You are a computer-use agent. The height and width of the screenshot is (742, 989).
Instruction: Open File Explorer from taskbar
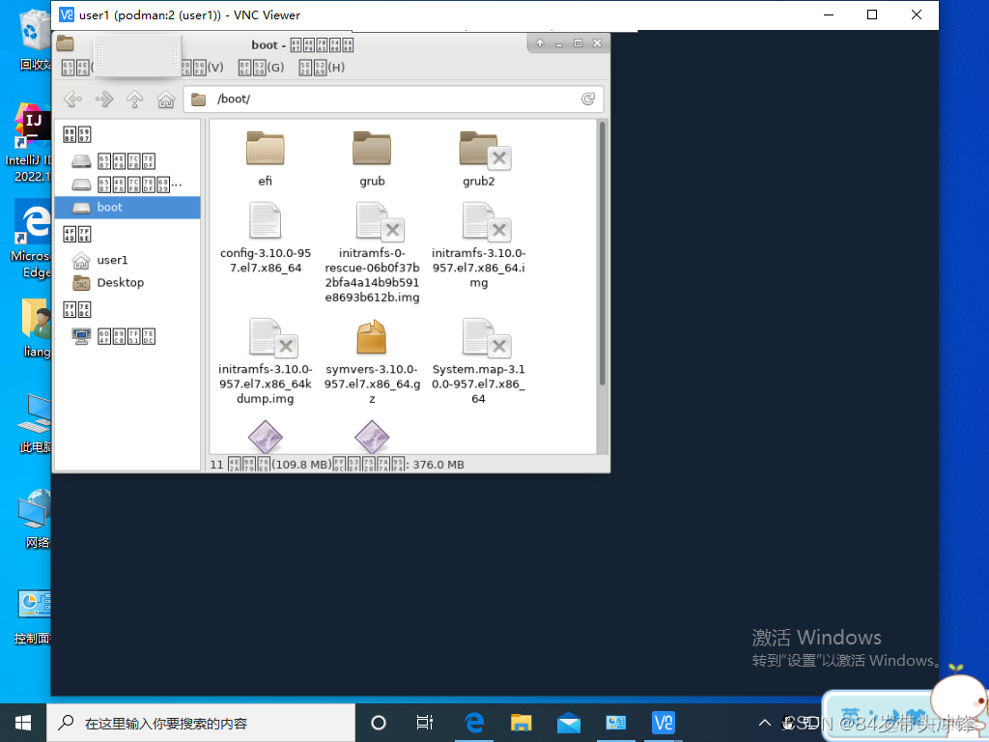521,723
